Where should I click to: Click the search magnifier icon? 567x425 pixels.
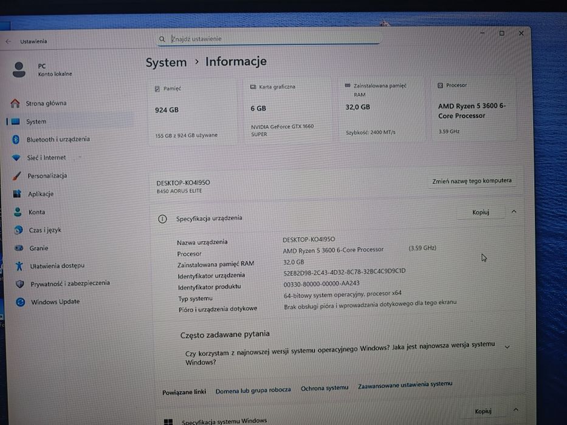[162, 39]
